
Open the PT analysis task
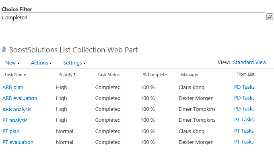point(15,120)
